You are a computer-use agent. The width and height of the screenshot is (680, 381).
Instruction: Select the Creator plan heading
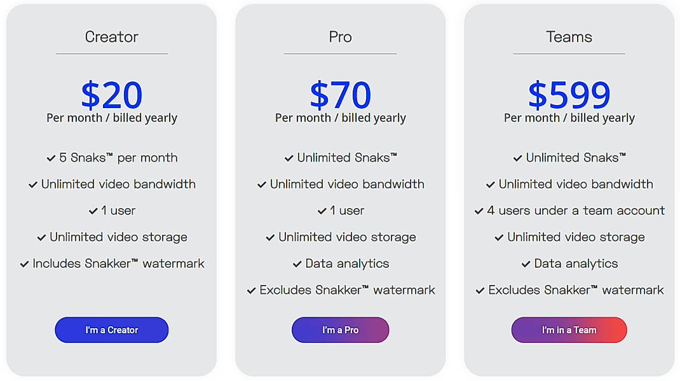[x=111, y=37]
